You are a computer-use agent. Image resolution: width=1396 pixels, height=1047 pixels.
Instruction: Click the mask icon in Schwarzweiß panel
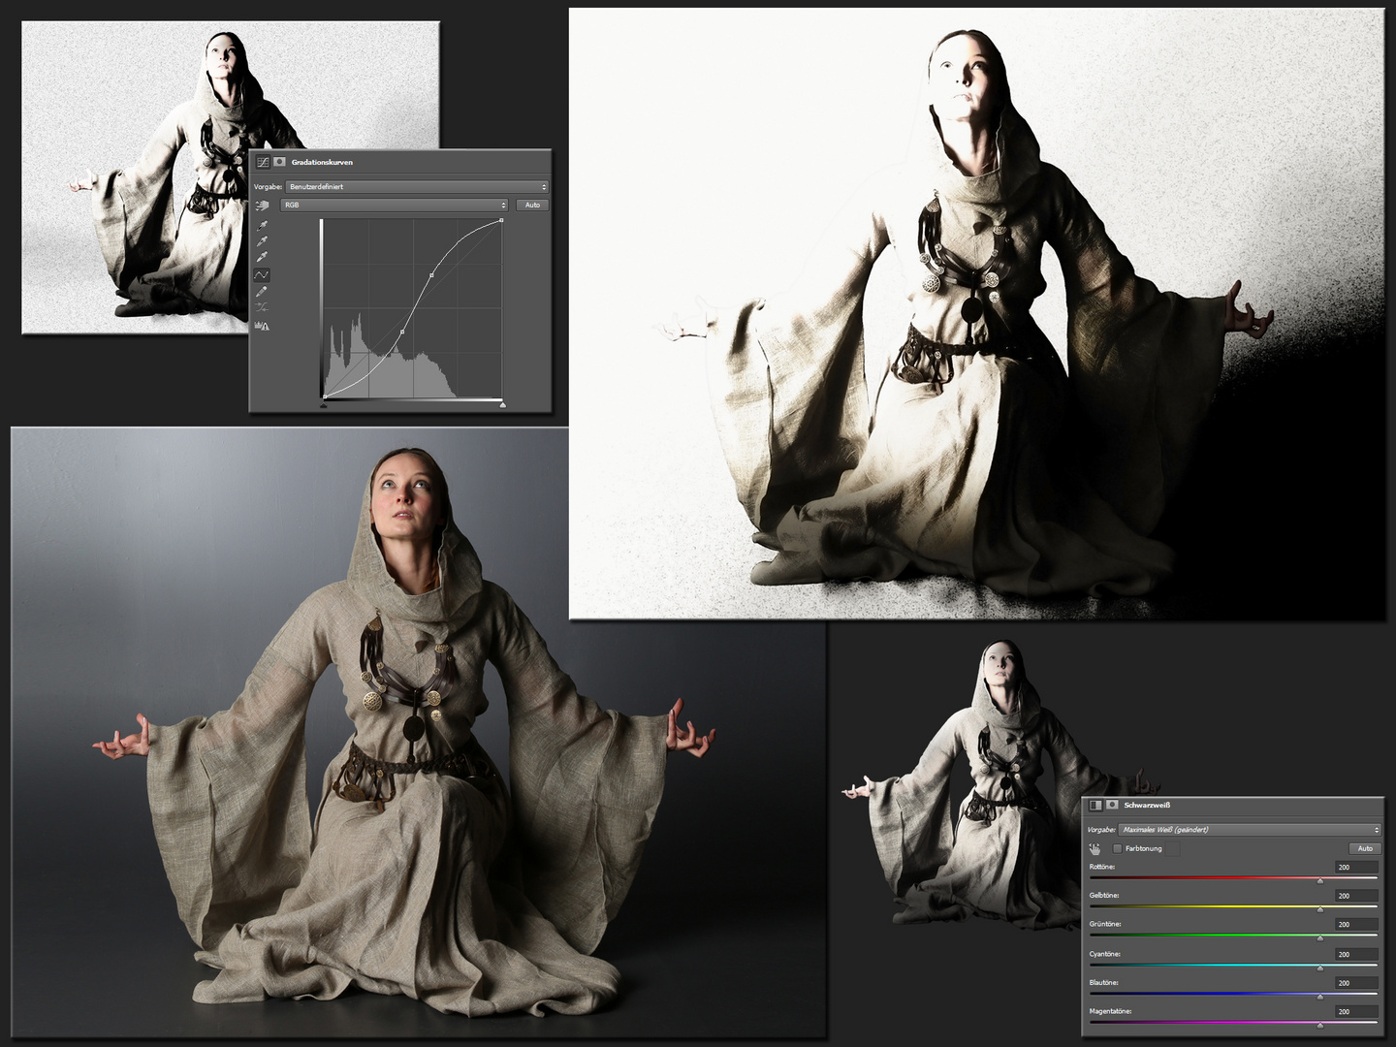pyautogui.click(x=1112, y=805)
